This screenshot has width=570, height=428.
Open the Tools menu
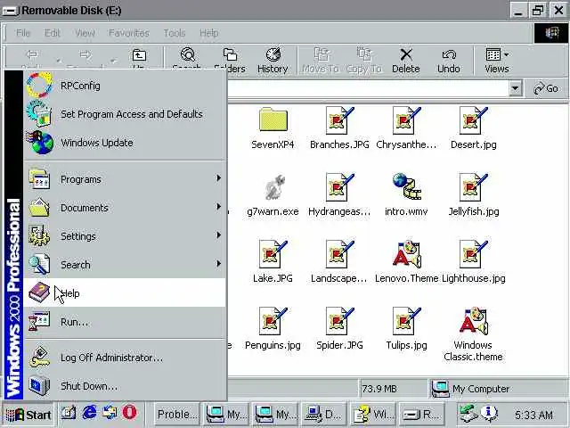pyautogui.click(x=175, y=33)
